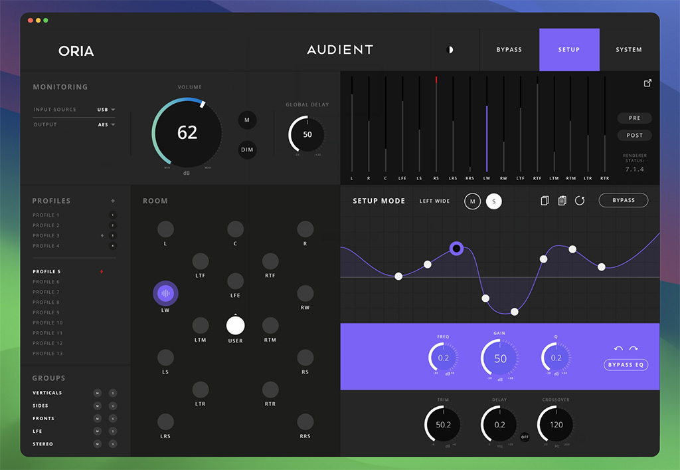Screen dimensions: 680x470
Task: Solo the LFE group
Action: pyautogui.click(x=113, y=431)
